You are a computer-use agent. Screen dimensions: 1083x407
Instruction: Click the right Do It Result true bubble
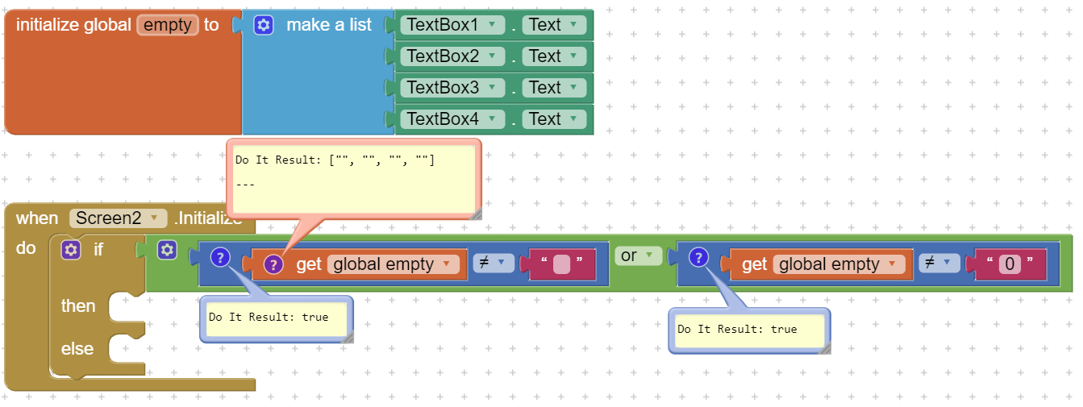[748, 330]
